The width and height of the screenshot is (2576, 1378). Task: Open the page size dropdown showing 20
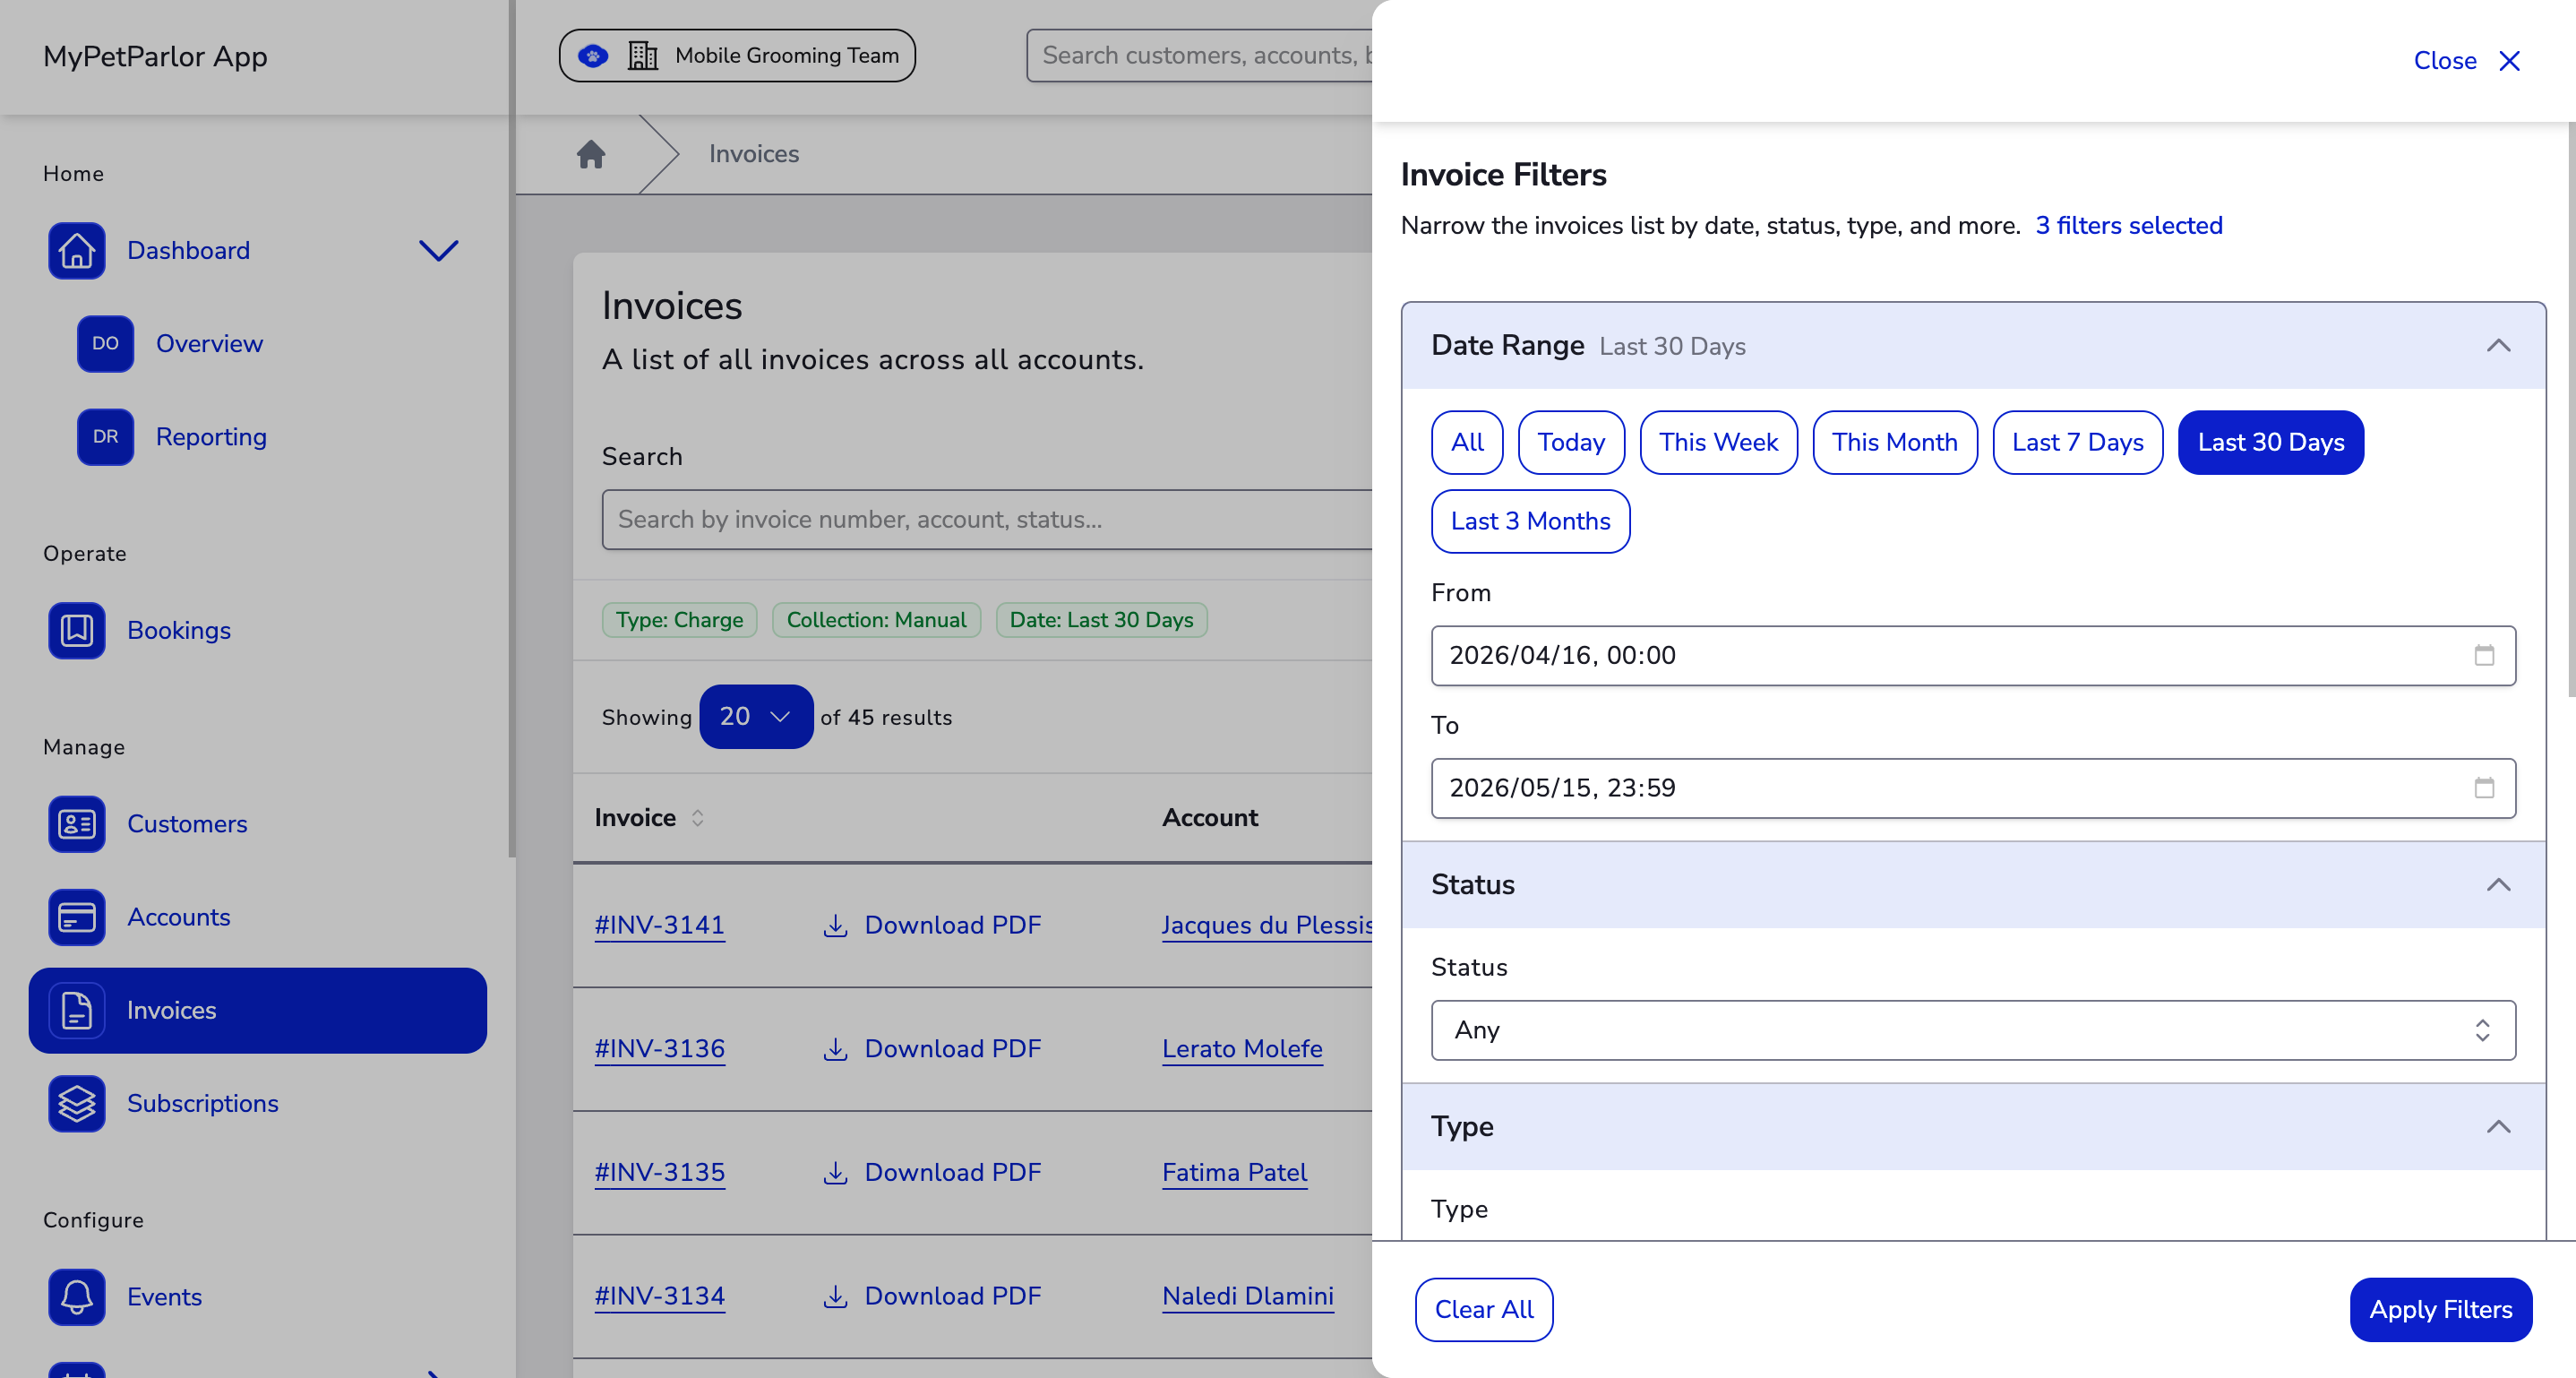(755, 717)
